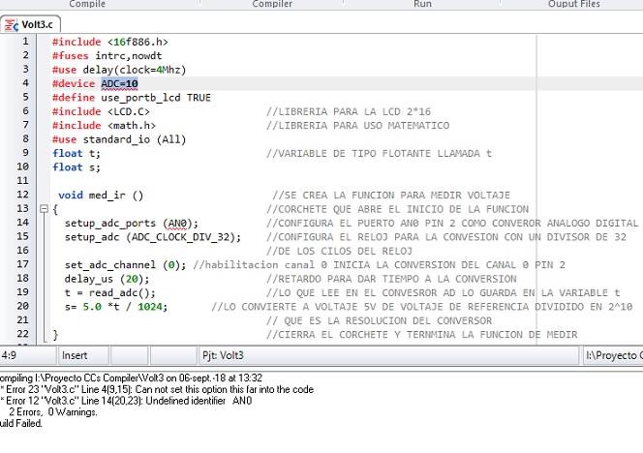Screen dimensions: 643x453
Task: Open the Ouput Files ribbon group label
Action: [x=574, y=4]
